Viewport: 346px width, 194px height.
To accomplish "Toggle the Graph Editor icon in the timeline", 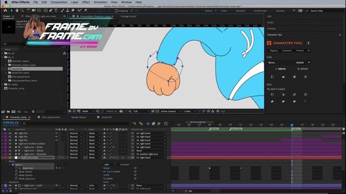I will pyautogui.click(x=166, y=123).
